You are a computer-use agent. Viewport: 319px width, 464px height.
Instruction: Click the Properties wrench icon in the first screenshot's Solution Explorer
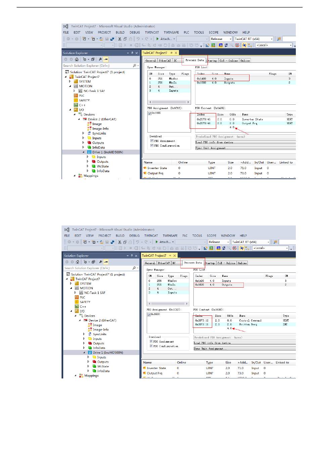pos(100,59)
